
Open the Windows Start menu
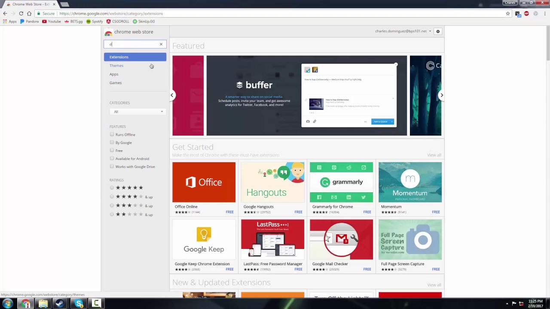[8, 304]
